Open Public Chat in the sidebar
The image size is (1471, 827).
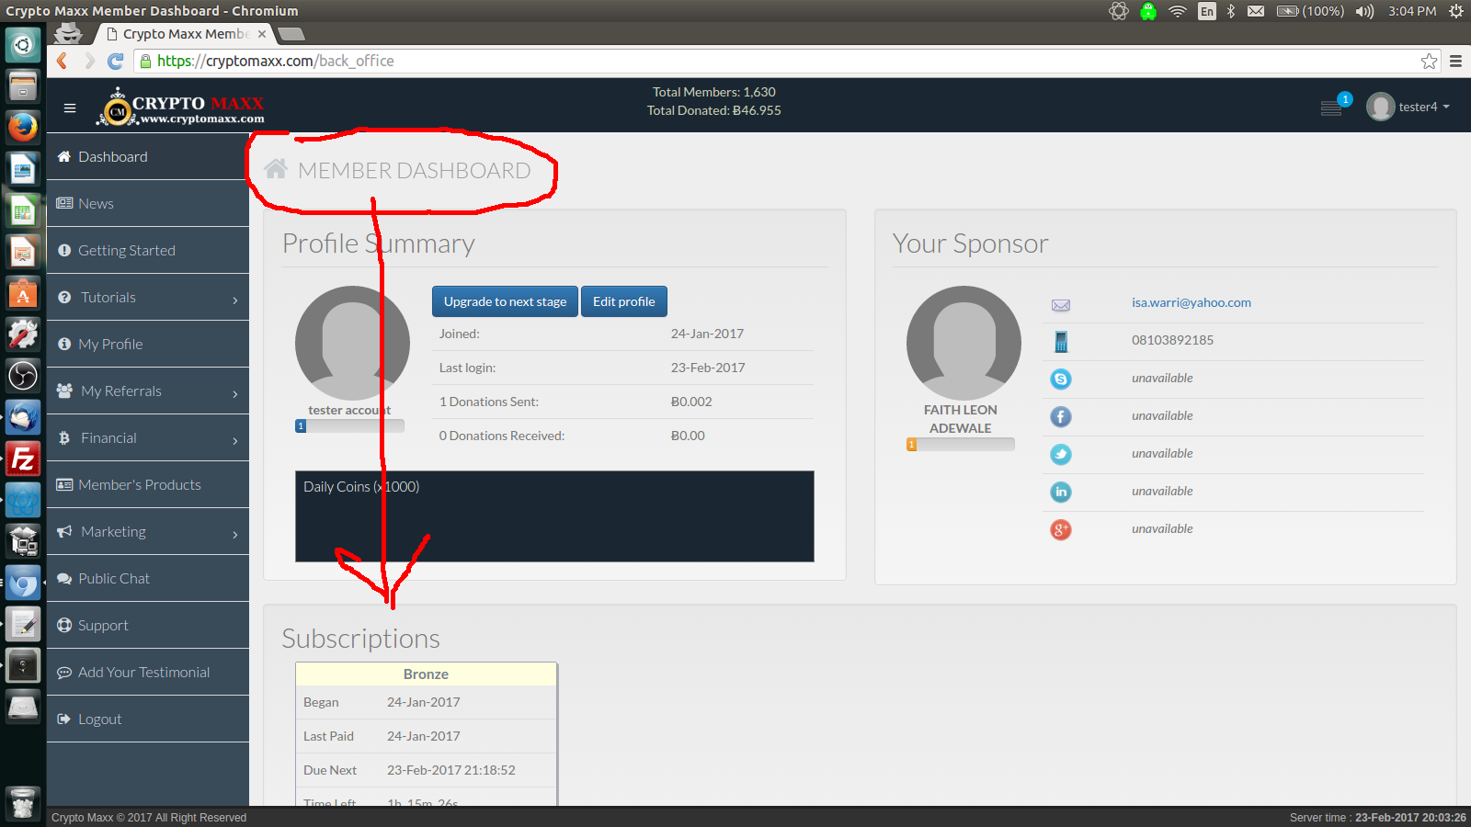tap(148, 578)
